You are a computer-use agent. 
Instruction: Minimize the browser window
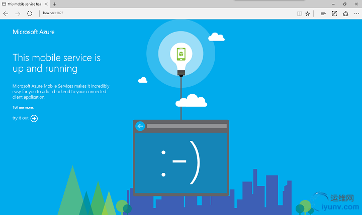(x=333, y=4)
